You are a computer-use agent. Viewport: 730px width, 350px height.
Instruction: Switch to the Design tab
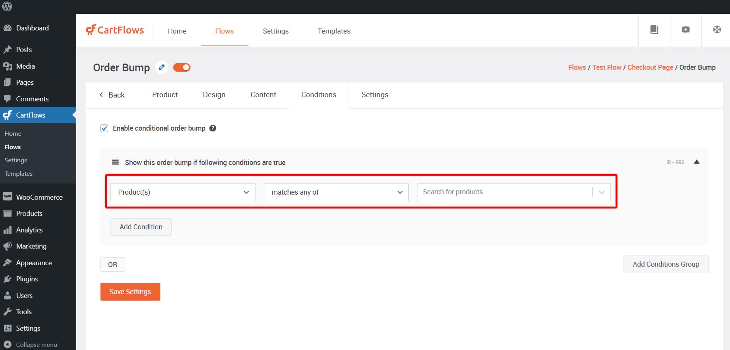click(x=214, y=95)
